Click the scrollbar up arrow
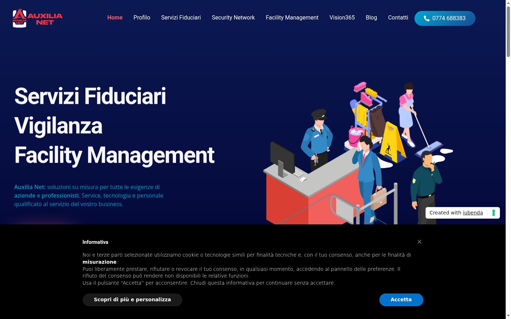 (508, 3)
